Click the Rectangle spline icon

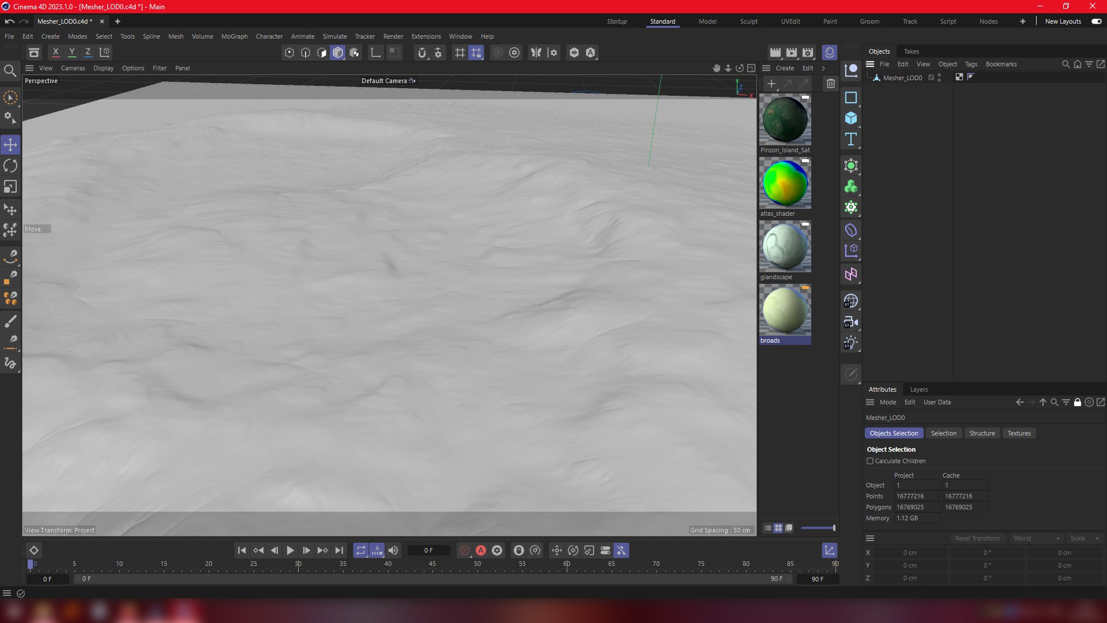(x=851, y=97)
